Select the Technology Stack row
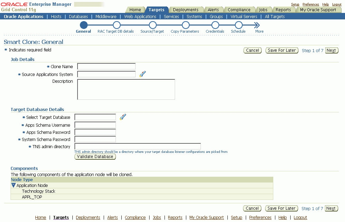Image resolution: width=345 pixels, height=222 pixels. [142, 191]
